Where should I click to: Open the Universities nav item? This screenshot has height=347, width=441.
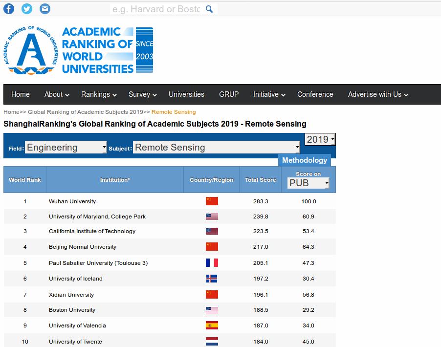(186, 94)
